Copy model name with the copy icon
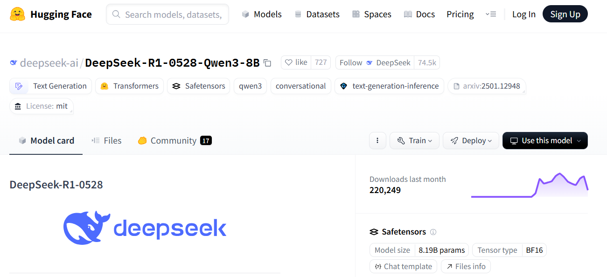The image size is (607, 277). [267, 62]
